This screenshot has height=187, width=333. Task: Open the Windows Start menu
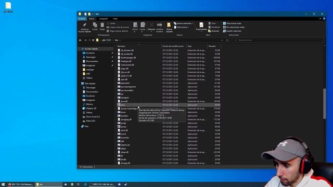click(3, 184)
